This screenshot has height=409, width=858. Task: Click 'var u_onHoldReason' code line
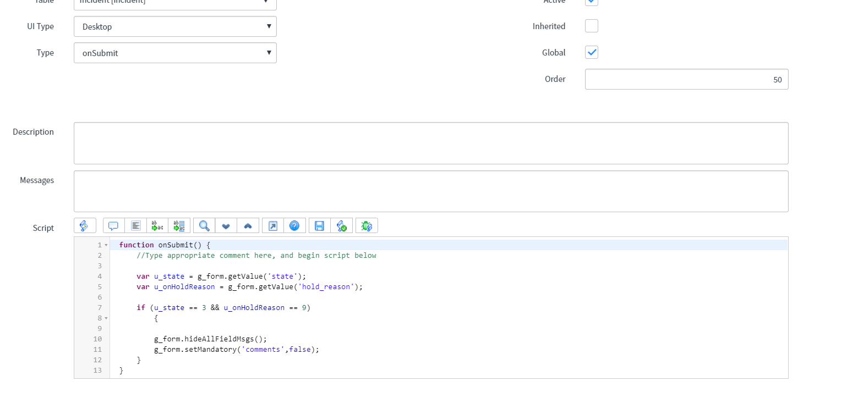pos(250,287)
